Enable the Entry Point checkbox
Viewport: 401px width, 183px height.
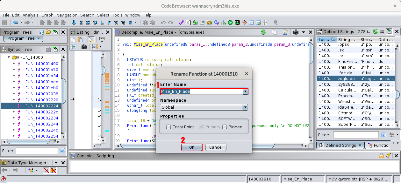168,127
